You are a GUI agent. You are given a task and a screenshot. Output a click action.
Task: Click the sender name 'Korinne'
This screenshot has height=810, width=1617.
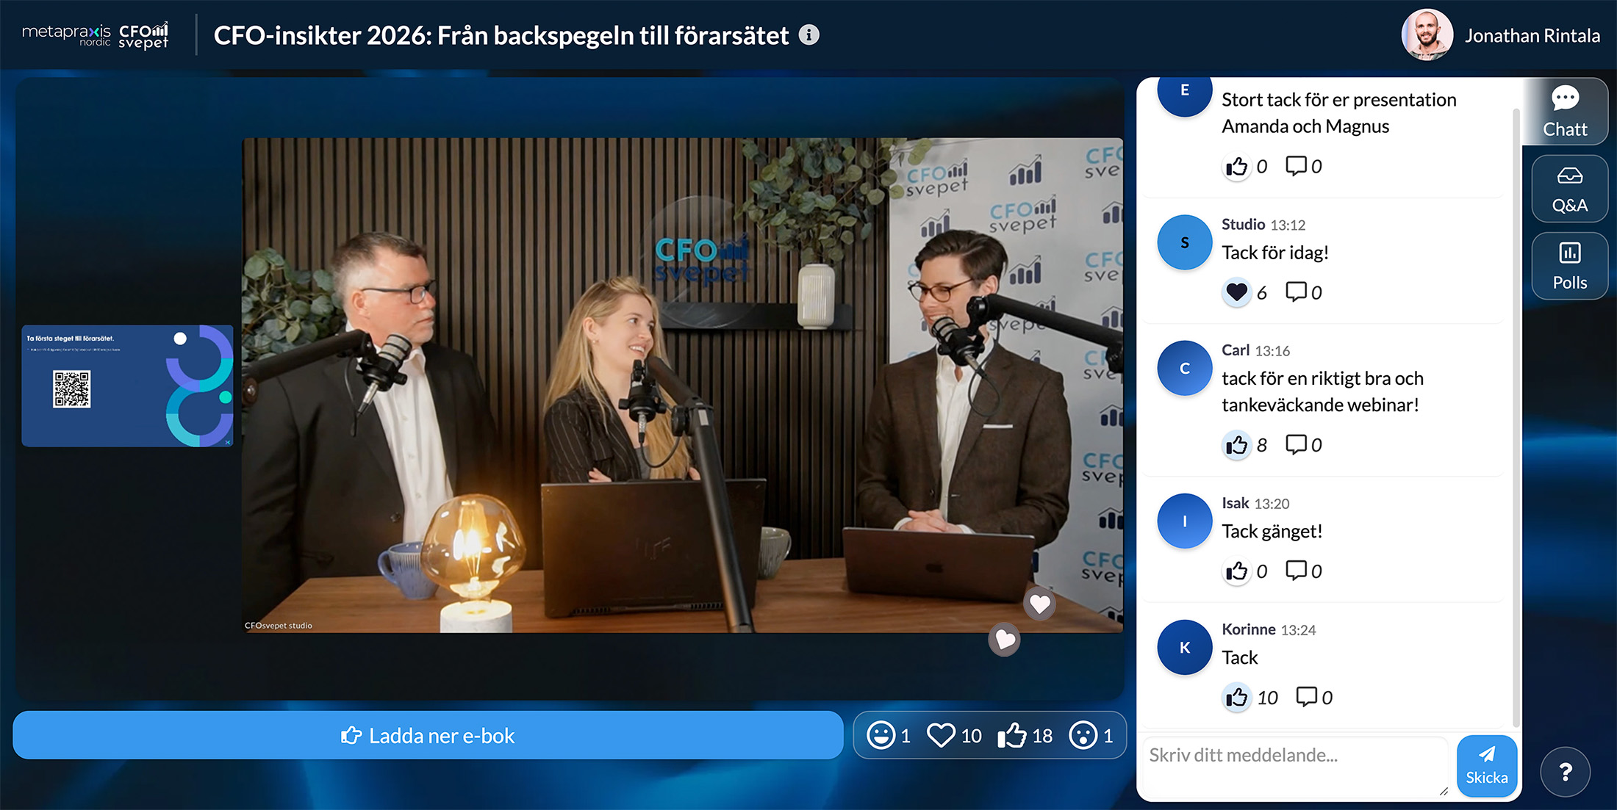1248,629
